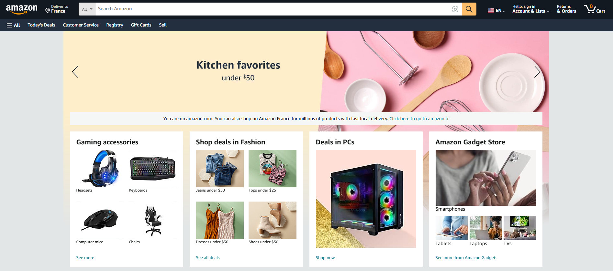This screenshot has width=613, height=271.
Task: Expand the All search category dropdown
Action: tap(87, 9)
